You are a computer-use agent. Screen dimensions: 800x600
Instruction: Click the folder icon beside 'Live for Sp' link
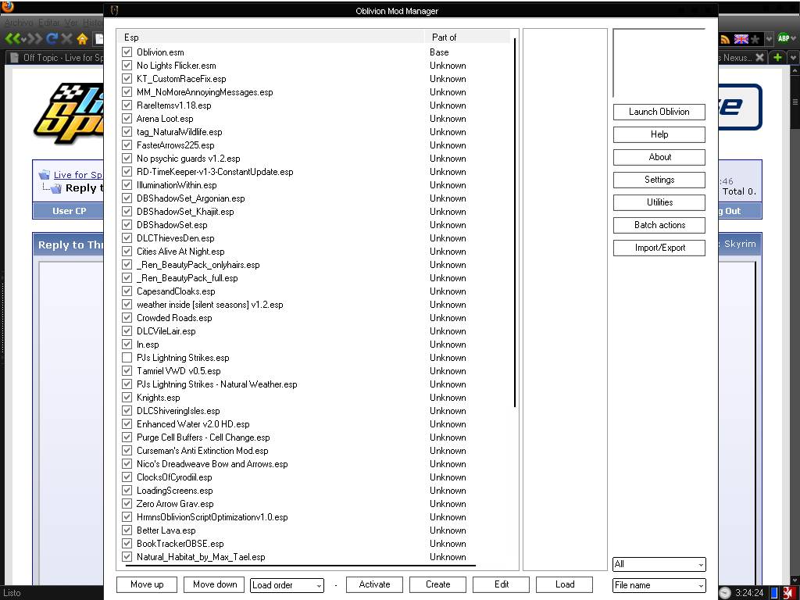coord(45,174)
